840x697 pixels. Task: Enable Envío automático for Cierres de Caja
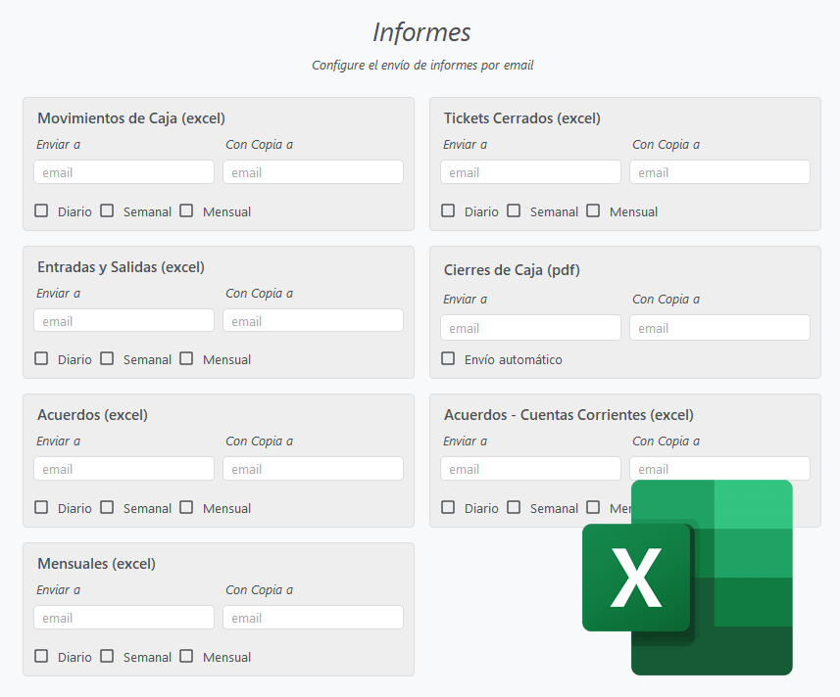pos(448,358)
